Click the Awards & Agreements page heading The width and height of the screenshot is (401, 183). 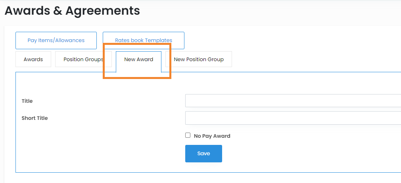coord(72,11)
